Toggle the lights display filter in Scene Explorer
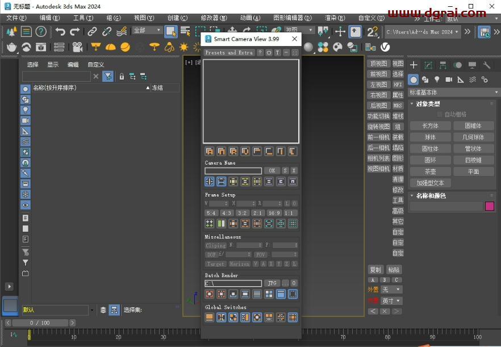501x347 pixels. [x=25, y=110]
